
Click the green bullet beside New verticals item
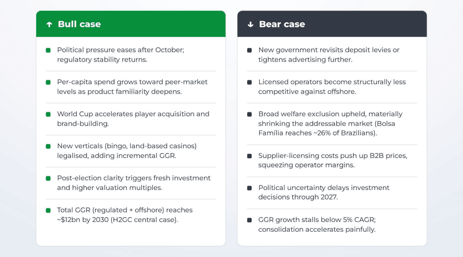(x=48, y=146)
